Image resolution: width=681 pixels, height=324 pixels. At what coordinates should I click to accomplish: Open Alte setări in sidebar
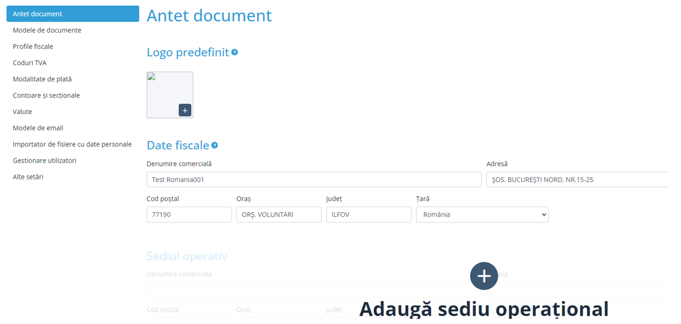click(x=28, y=177)
